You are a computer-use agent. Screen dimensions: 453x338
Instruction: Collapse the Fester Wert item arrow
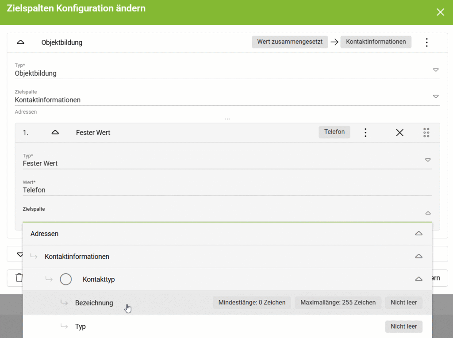coord(55,132)
